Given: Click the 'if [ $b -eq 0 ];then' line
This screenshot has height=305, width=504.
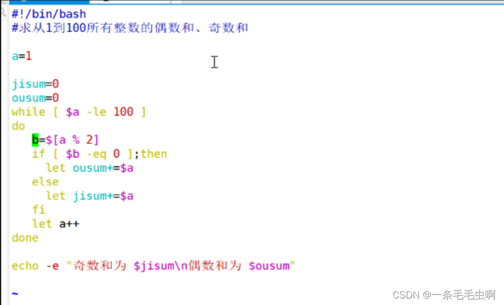Looking at the screenshot, I should point(100,154).
